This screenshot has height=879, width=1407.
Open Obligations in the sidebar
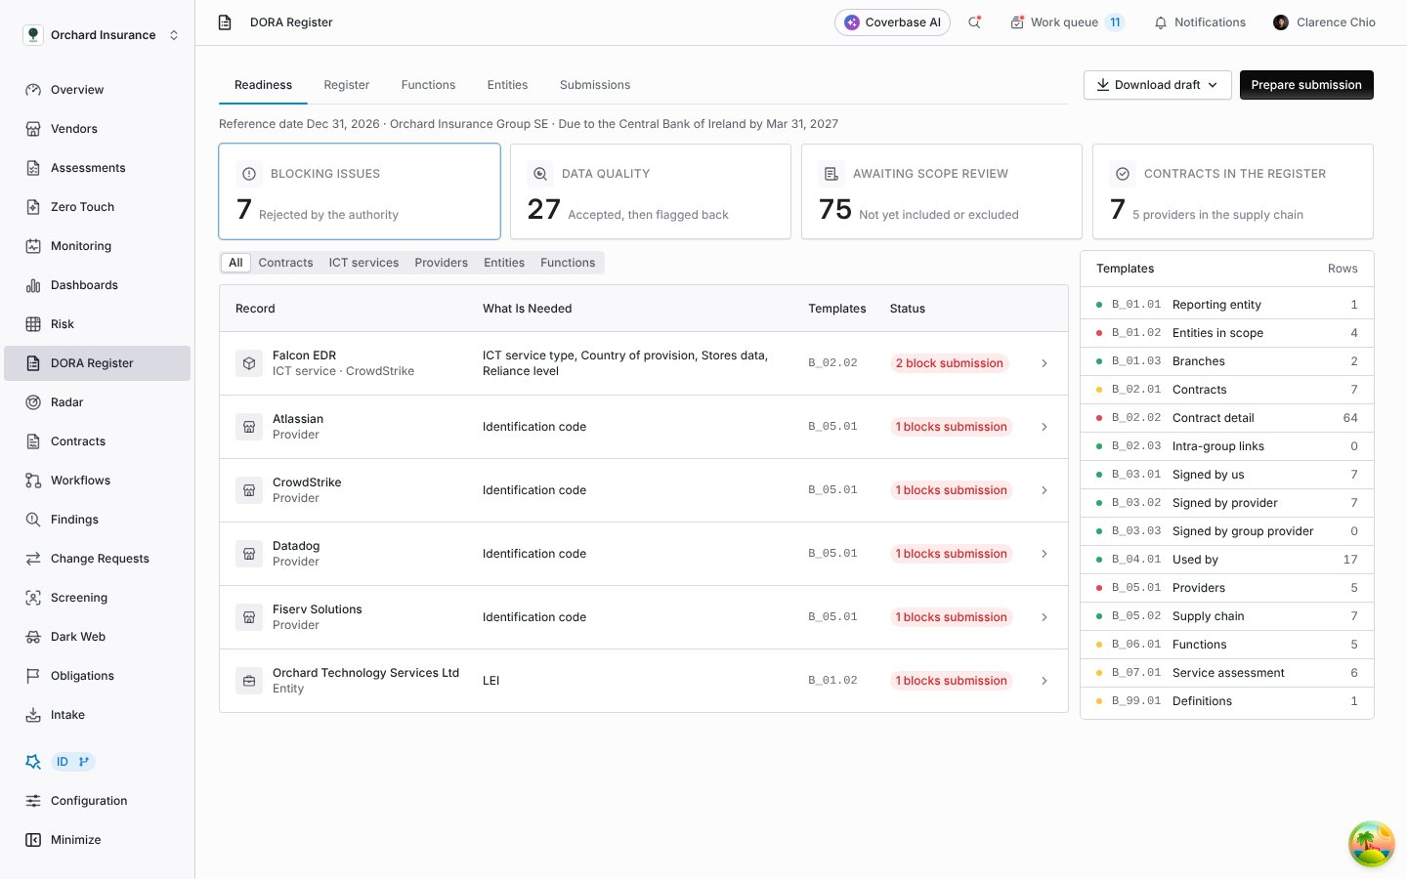(97, 676)
